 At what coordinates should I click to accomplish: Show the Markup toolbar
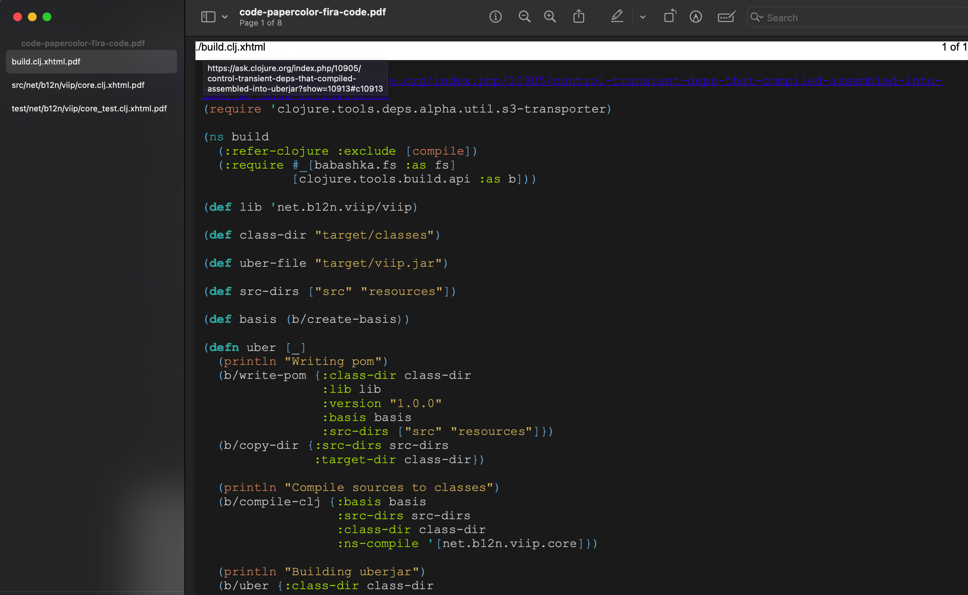[x=696, y=17]
